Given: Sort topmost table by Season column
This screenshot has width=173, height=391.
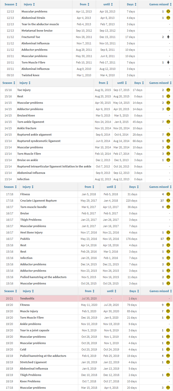Looking at the screenshot, I should (x=11, y=4).
